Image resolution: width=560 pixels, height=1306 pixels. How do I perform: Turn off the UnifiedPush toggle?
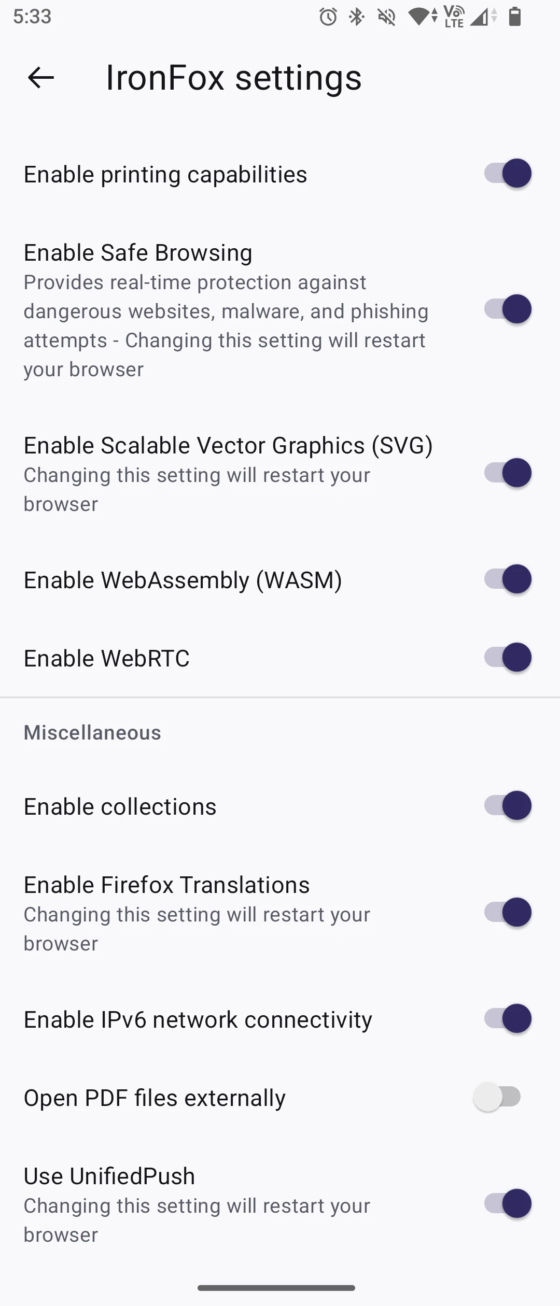point(508,1203)
